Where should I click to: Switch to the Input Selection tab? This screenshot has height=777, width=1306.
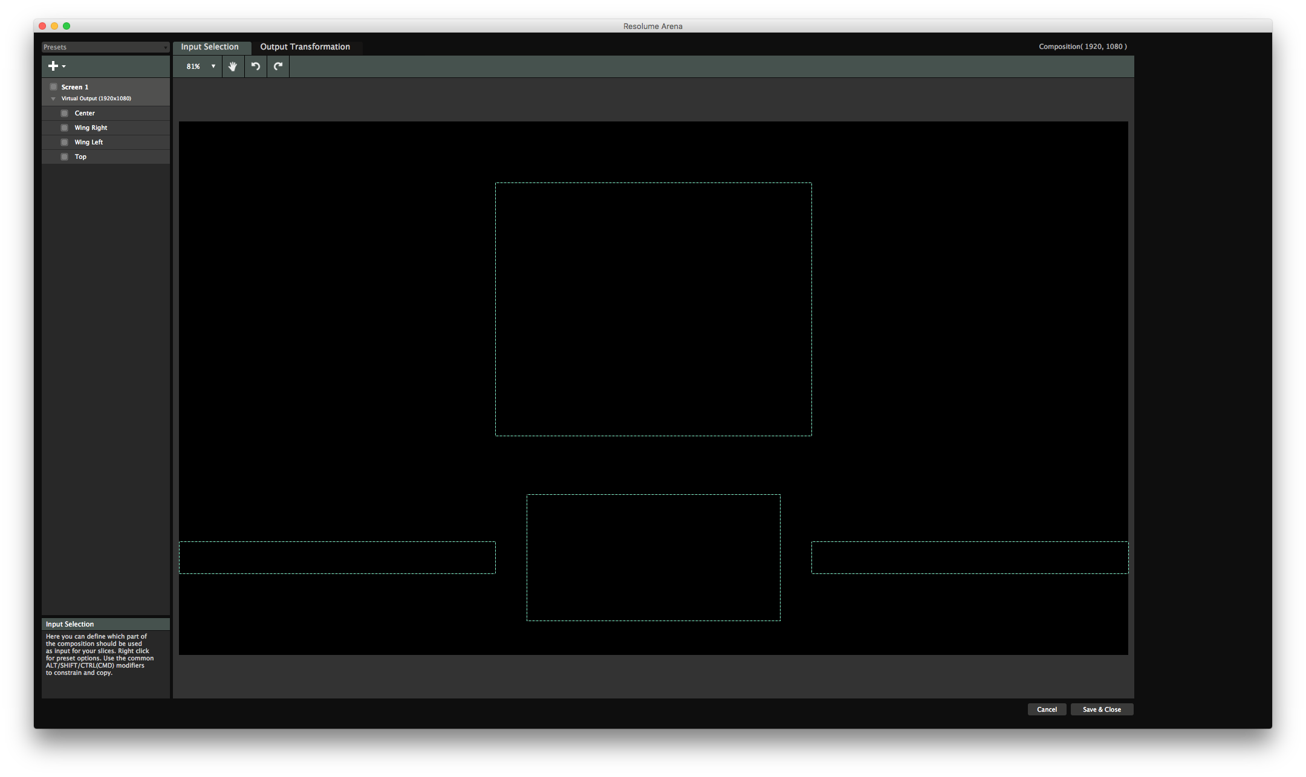(x=210, y=47)
